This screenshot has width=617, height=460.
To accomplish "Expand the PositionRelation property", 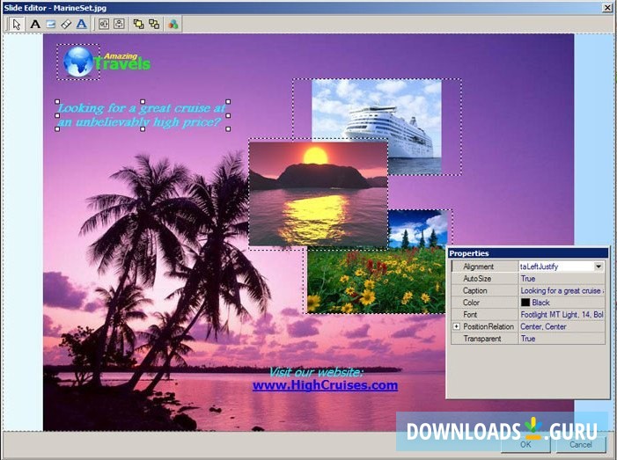I will [456, 326].
